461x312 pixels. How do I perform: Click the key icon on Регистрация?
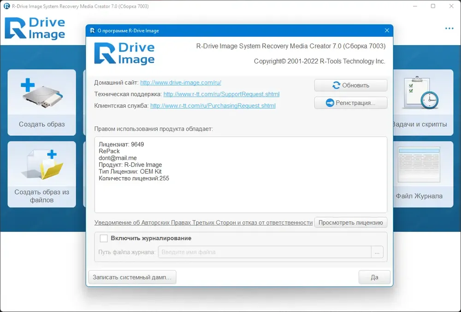[330, 103]
